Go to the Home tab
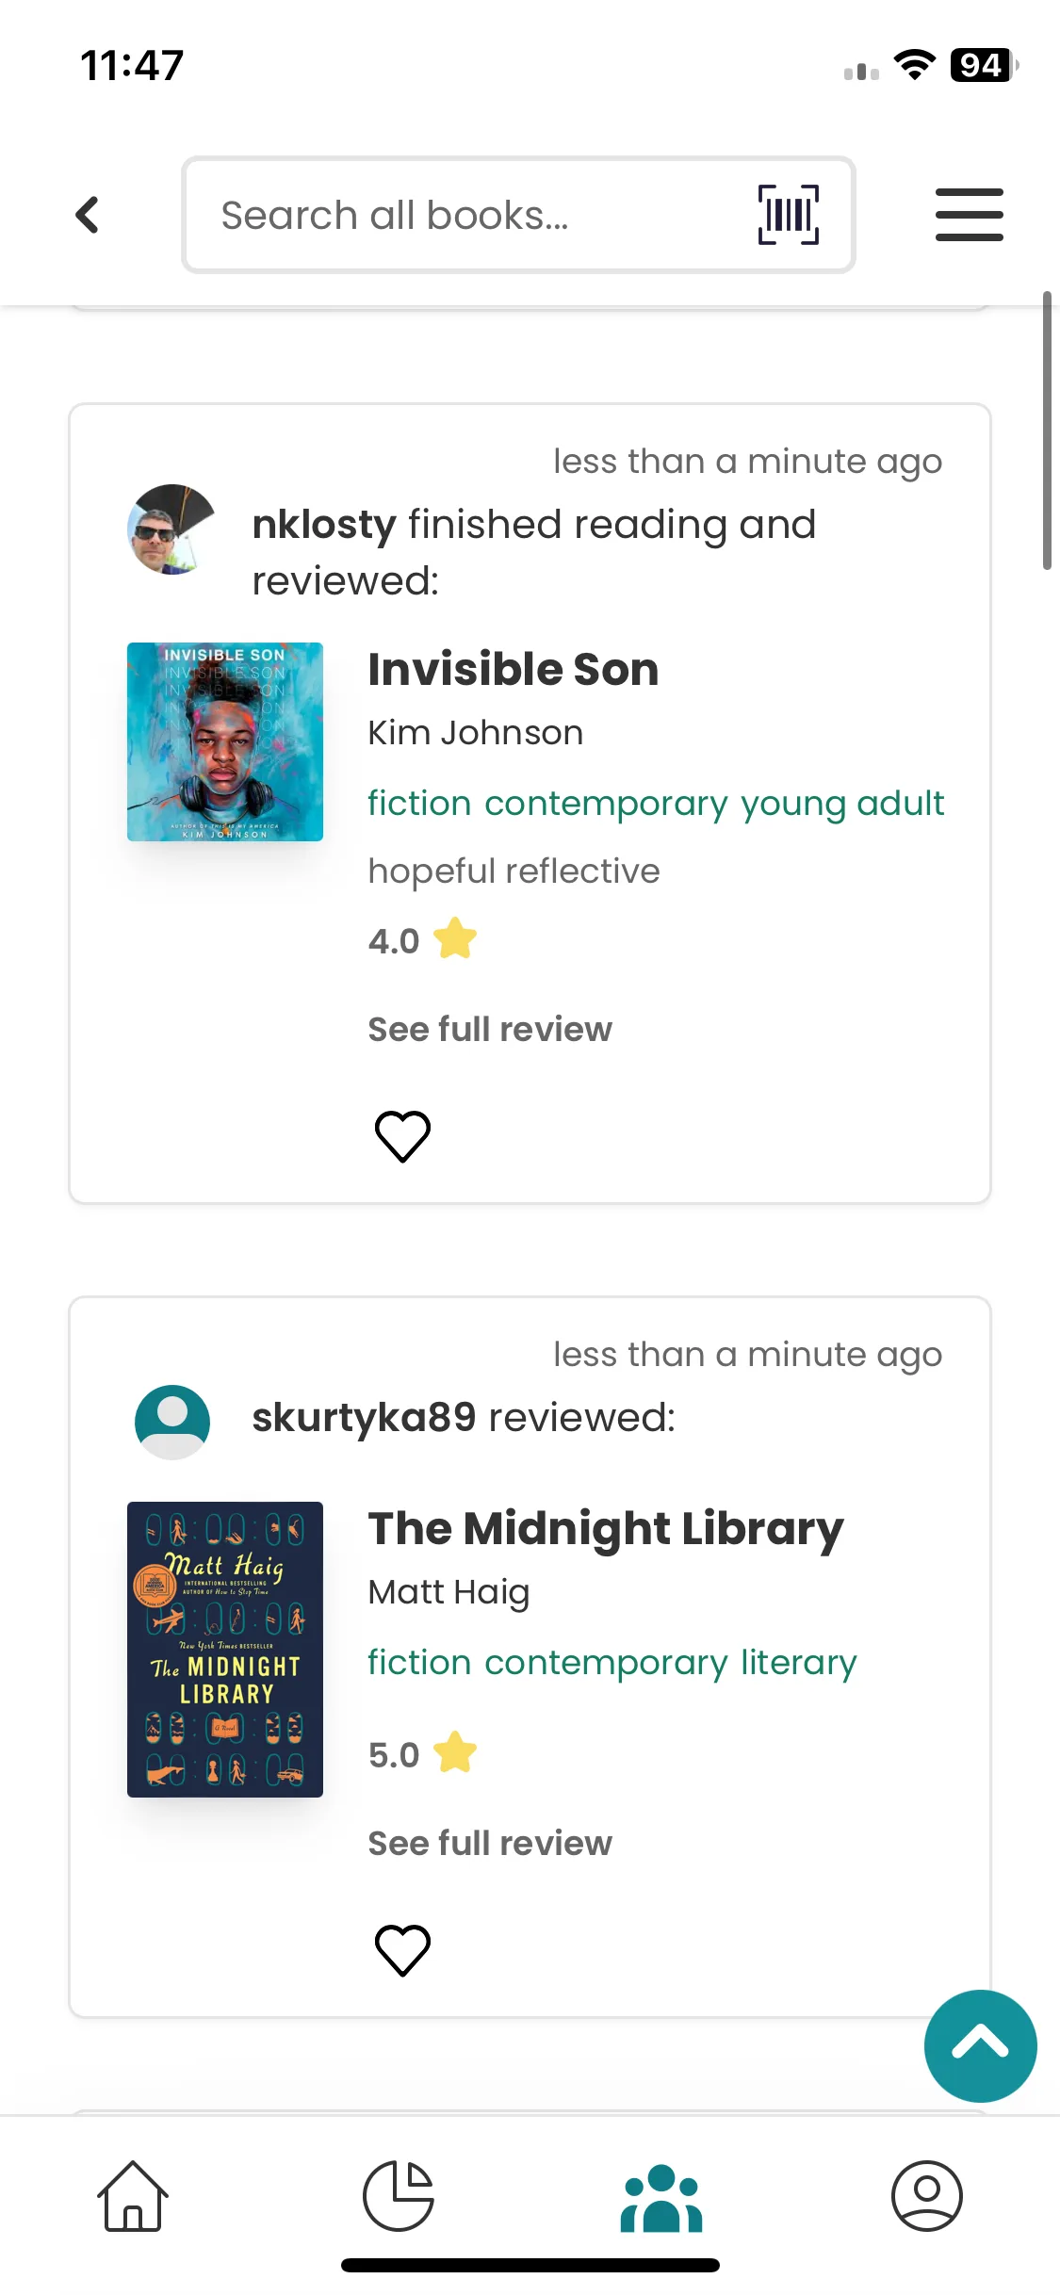This screenshot has height=2295, width=1060. point(133,2196)
